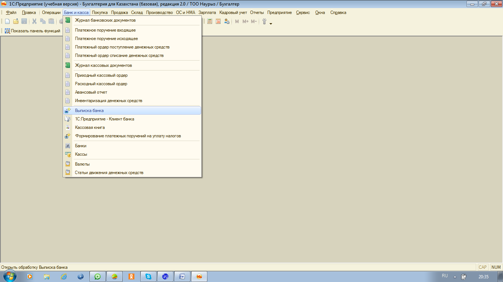
Task: Show the functions panel
Action: 32,31
